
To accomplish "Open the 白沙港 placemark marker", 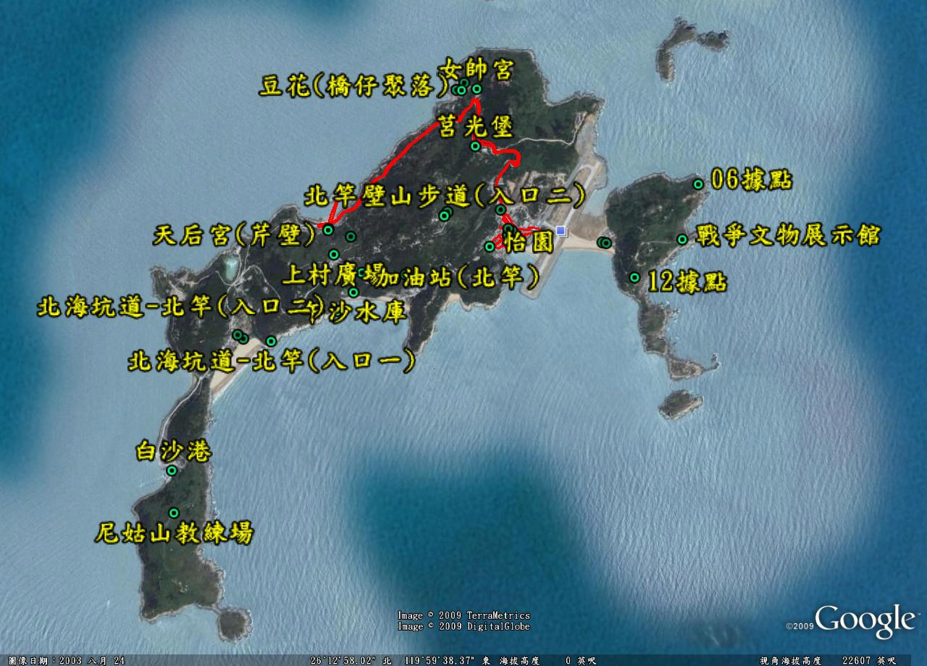I will click(172, 471).
